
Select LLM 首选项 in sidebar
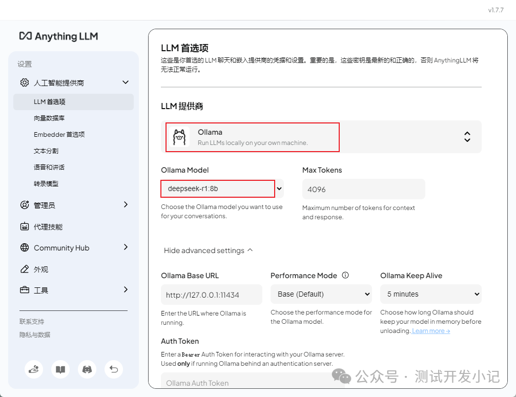pos(73,101)
